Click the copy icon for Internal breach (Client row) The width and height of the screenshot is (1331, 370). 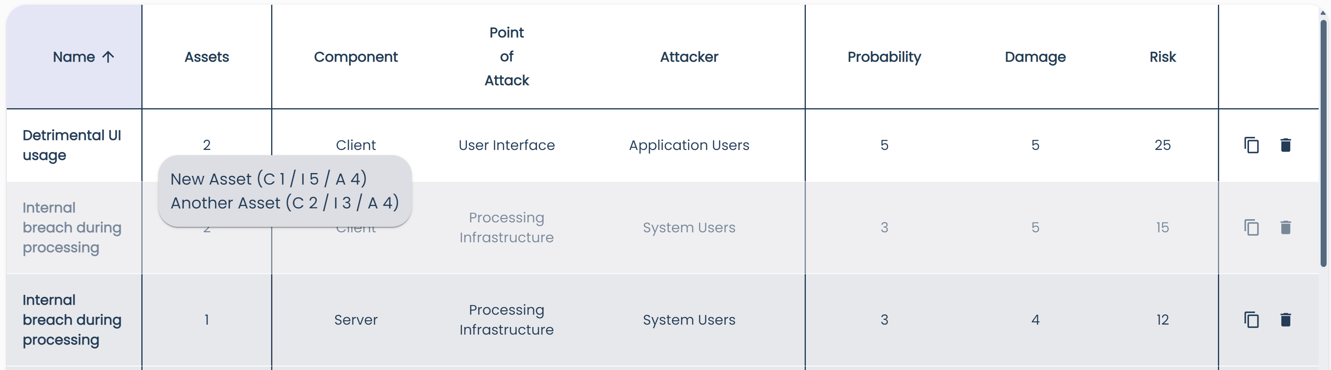click(x=1251, y=227)
